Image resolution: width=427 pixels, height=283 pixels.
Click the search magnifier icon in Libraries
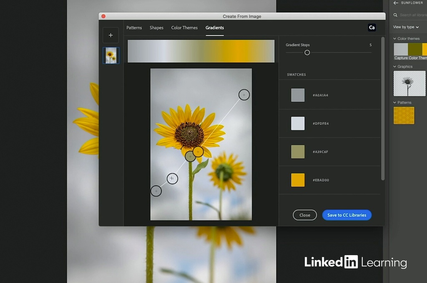point(395,15)
